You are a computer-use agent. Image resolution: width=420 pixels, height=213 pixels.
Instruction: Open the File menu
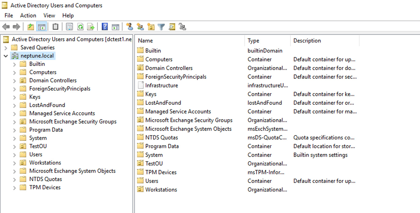pos(9,16)
